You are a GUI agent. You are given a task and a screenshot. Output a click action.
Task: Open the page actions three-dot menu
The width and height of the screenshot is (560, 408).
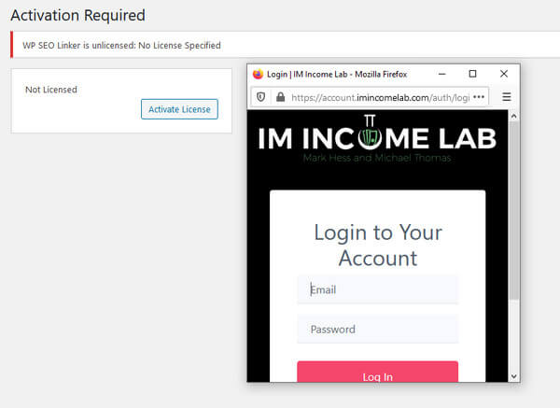[x=479, y=97]
